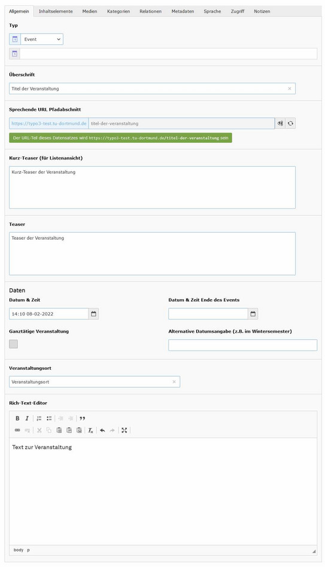The height and width of the screenshot is (567, 325).
Task: Click the https://typo3-test.tu-dortmund.de URL prefix
Action: 48,123
